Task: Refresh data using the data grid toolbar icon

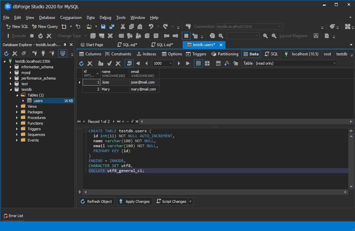Action: click(x=81, y=64)
